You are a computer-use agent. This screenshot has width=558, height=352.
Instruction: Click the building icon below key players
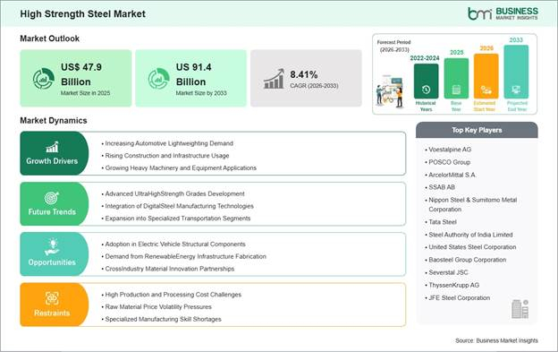click(x=520, y=309)
